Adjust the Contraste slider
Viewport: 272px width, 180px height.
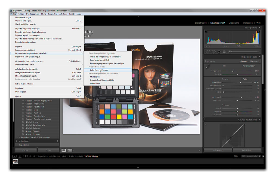(x=237, y=100)
